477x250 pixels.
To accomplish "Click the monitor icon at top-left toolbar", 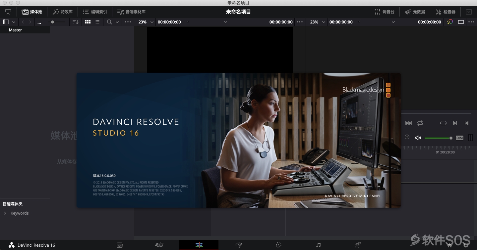I will point(8,12).
